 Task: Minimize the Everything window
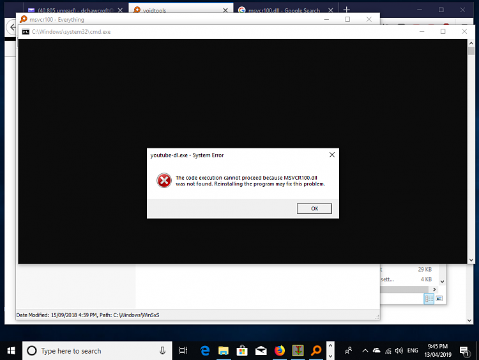[326, 19]
